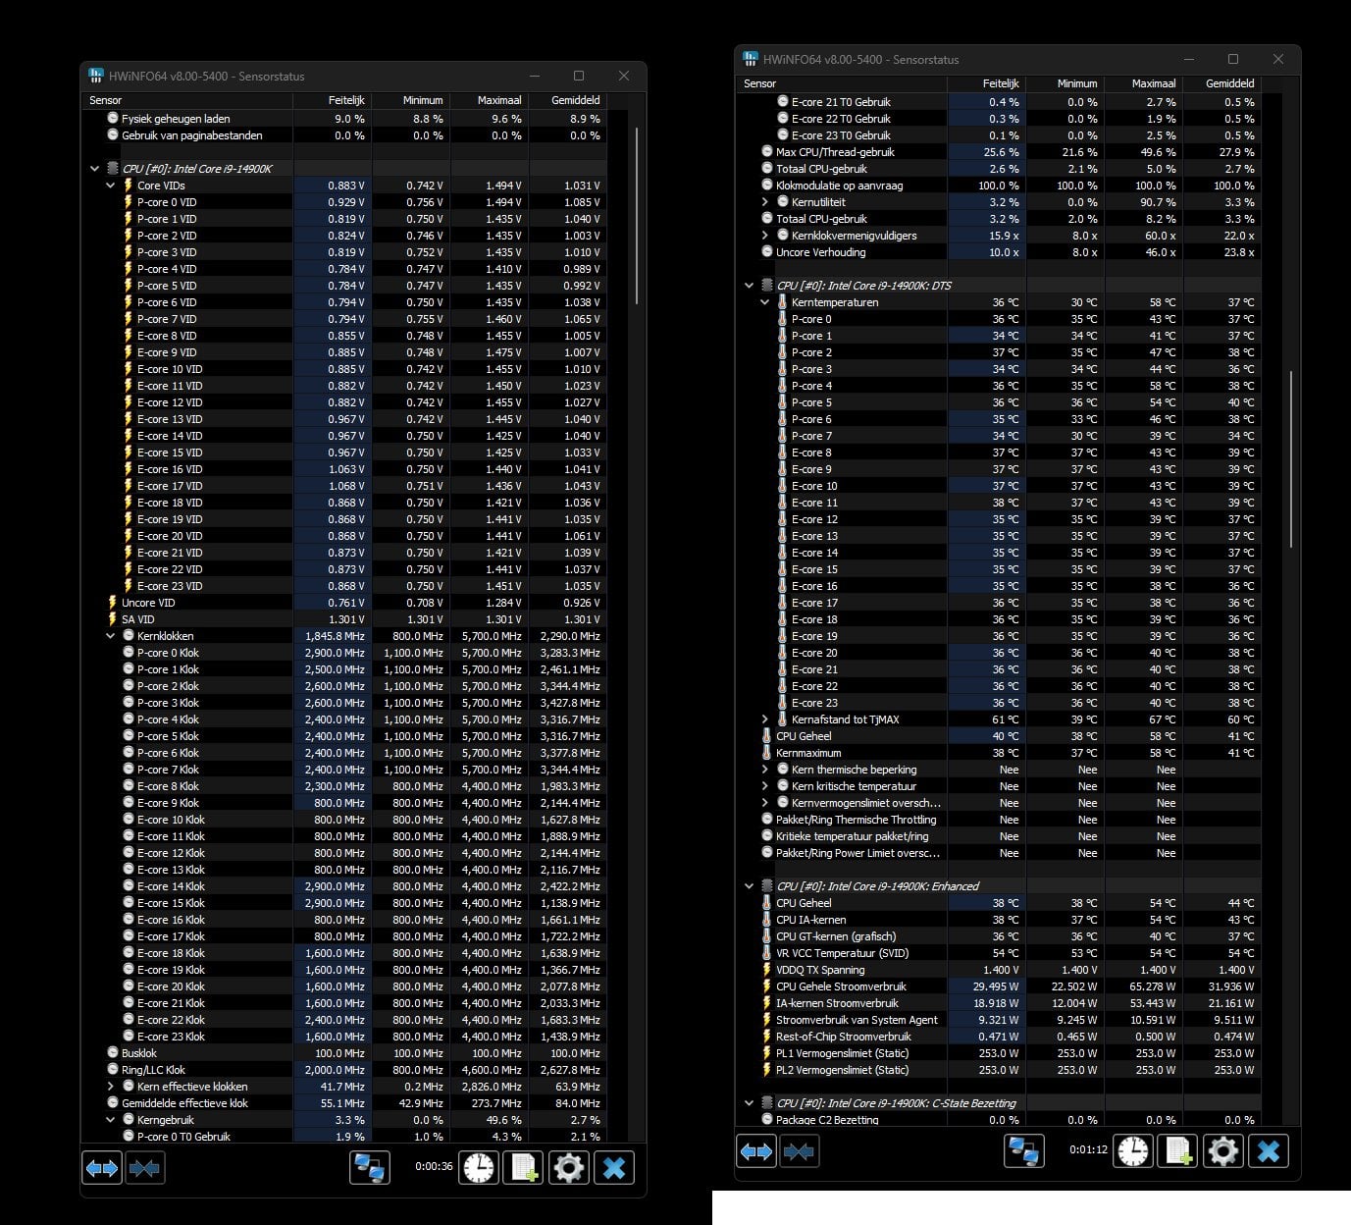The width and height of the screenshot is (1351, 1225).
Task: Click the thermometer icon beside Kernmaximum
Action: coord(766,753)
